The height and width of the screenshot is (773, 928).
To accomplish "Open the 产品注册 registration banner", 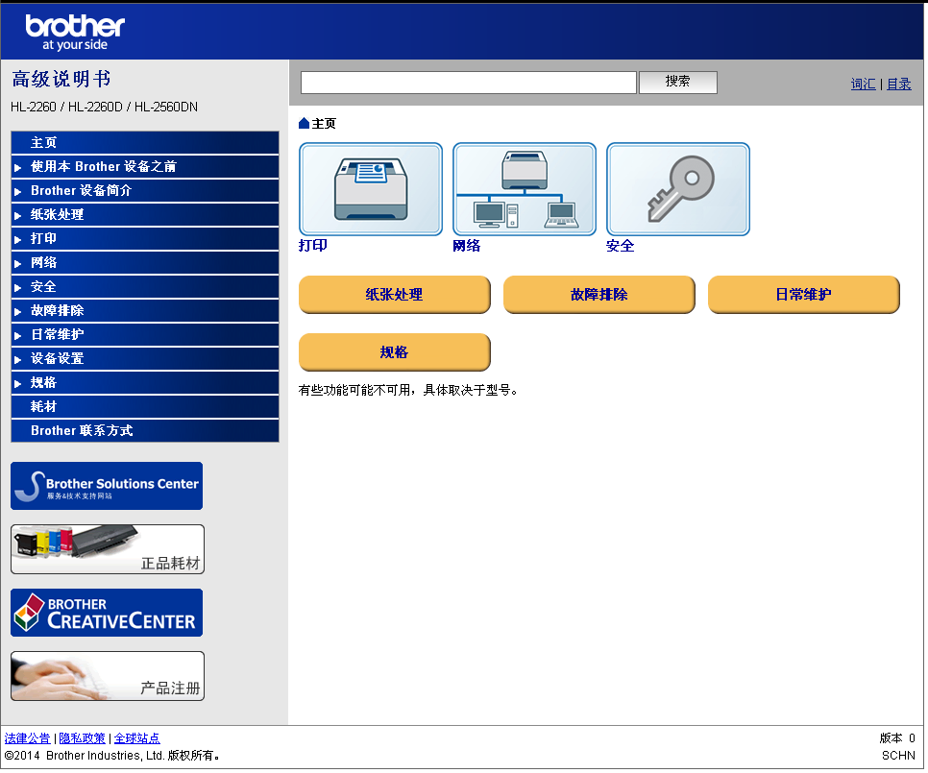I will click(108, 676).
